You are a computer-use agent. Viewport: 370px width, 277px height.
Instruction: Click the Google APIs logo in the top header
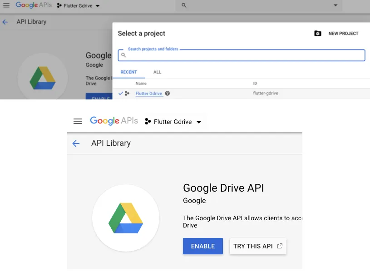pyautogui.click(x=34, y=5)
